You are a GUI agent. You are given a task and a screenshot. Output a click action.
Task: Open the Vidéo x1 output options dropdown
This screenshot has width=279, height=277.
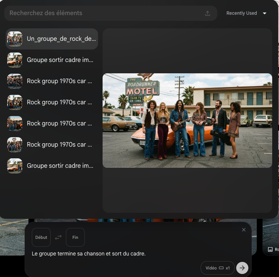coord(217,268)
